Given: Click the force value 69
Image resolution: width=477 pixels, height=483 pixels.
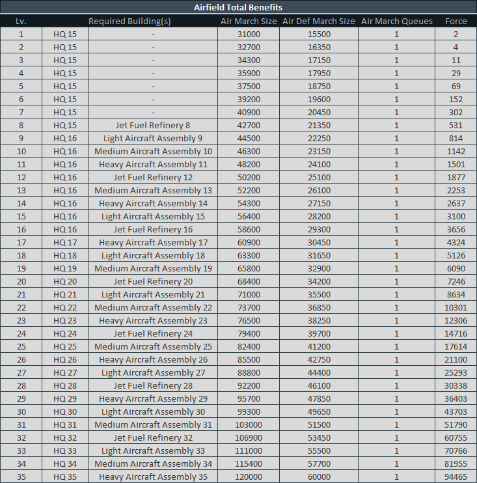Looking at the screenshot, I should click(x=456, y=86).
